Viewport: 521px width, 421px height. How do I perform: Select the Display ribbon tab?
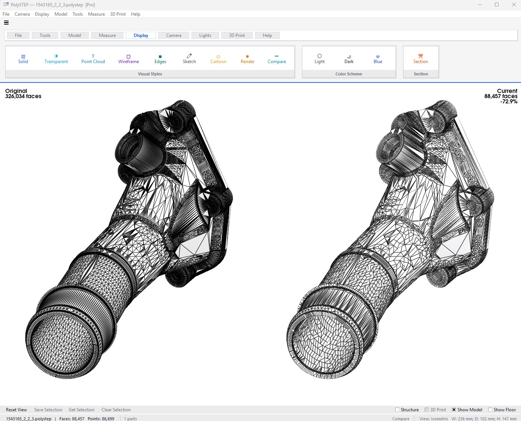pos(141,35)
